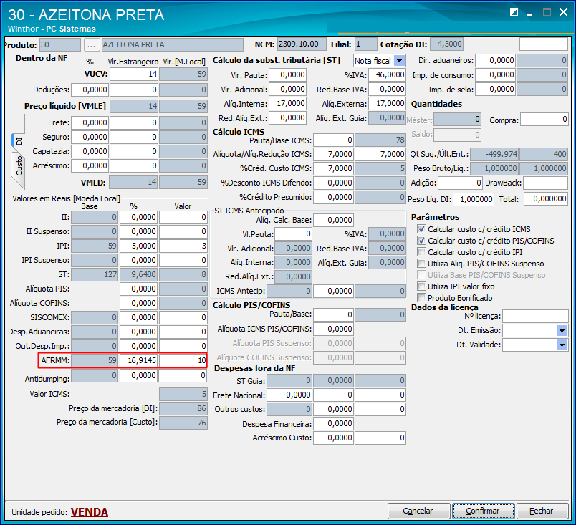Image resolution: width=576 pixels, height=525 pixels.
Task: Click Alíquota ICMS PIS/COFINS field
Action: tap(334, 329)
